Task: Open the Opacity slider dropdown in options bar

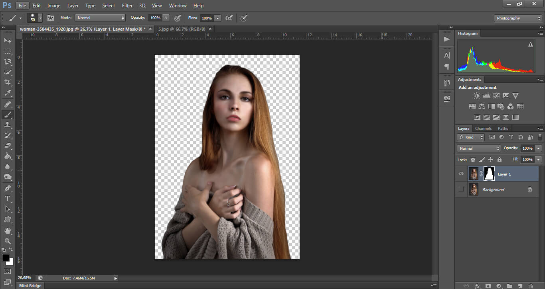Action: point(166,18)
